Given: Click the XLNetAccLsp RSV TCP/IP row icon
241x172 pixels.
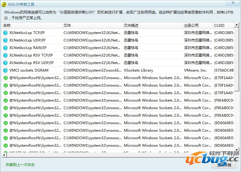Looking at the screenshot, I should click(x=5, y=55).
